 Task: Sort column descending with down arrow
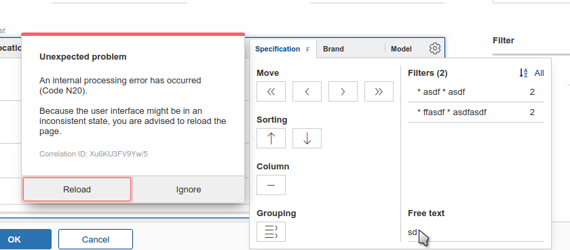click(307, 138)
